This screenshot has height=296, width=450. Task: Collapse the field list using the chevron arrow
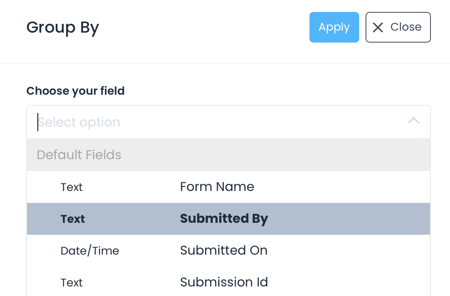(x=414, y=121)
